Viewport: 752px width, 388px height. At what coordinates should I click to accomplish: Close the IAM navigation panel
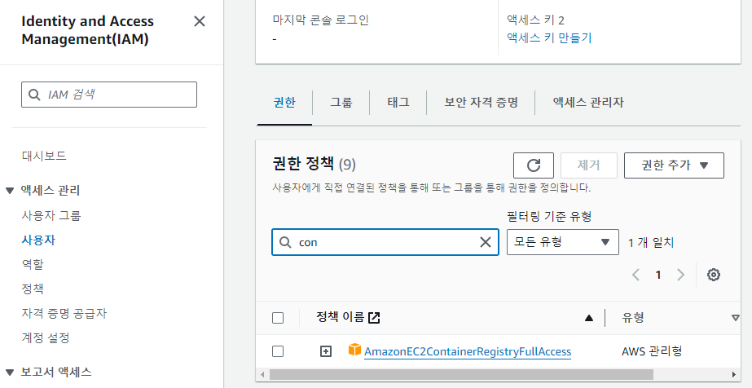[x=199, y=21]
